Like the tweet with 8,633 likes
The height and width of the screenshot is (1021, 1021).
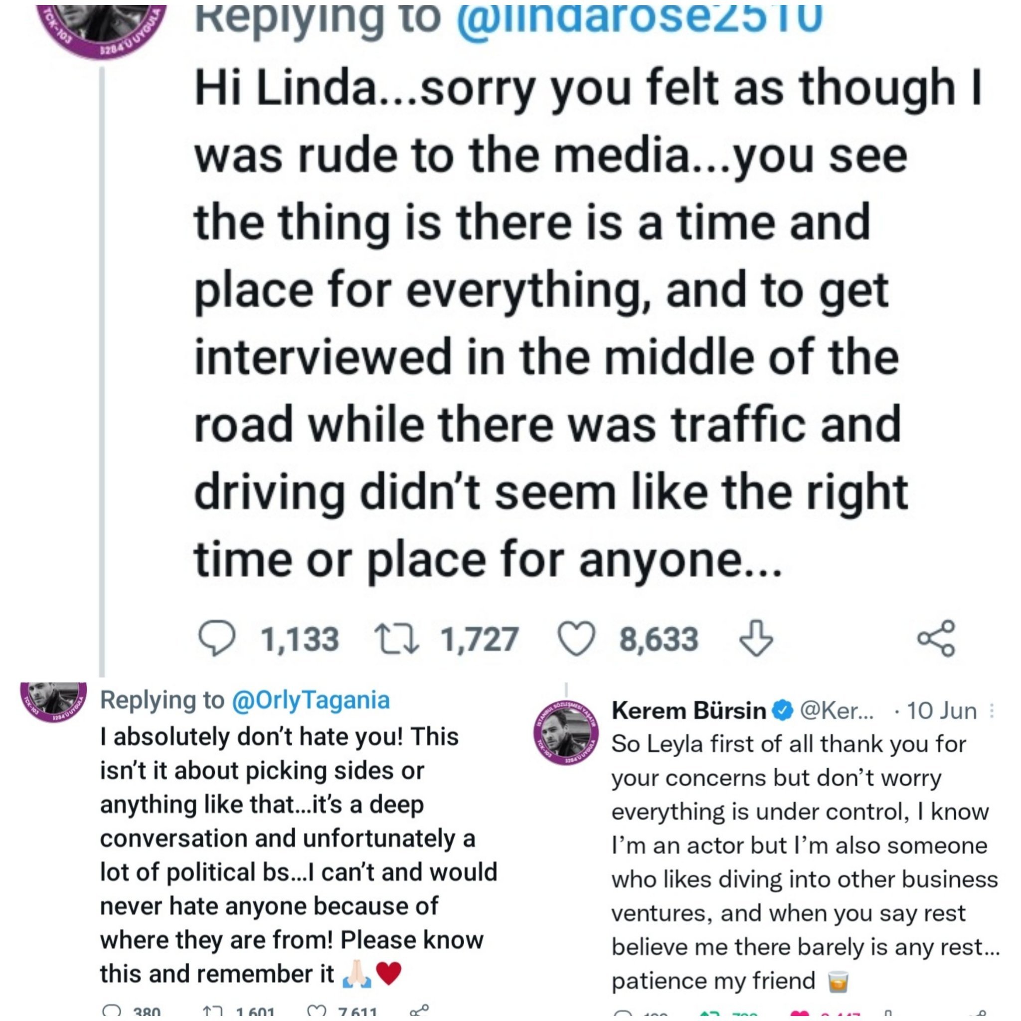tap(577, 639)
